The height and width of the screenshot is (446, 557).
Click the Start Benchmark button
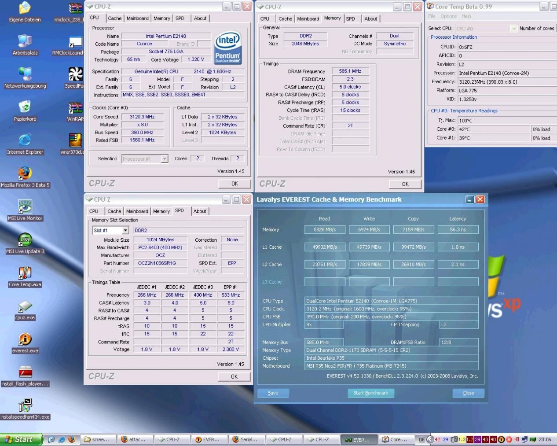click(370, 393)
